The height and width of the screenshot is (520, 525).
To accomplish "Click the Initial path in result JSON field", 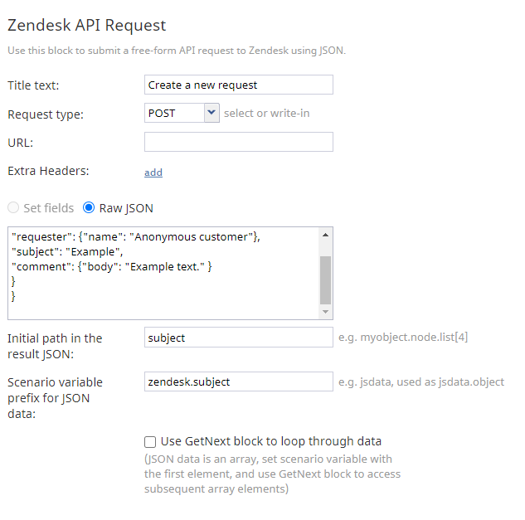I will pyautogui.click(x=238, y=338).
